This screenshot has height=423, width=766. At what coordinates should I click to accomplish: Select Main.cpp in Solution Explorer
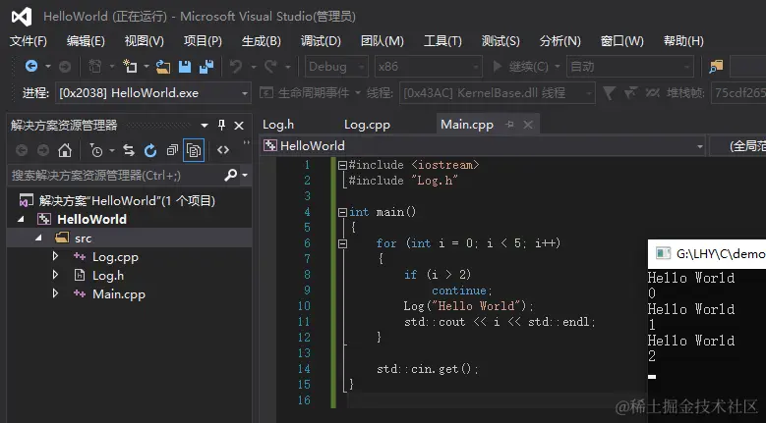(119, 294)
